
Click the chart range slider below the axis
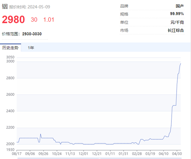point(99,158)
